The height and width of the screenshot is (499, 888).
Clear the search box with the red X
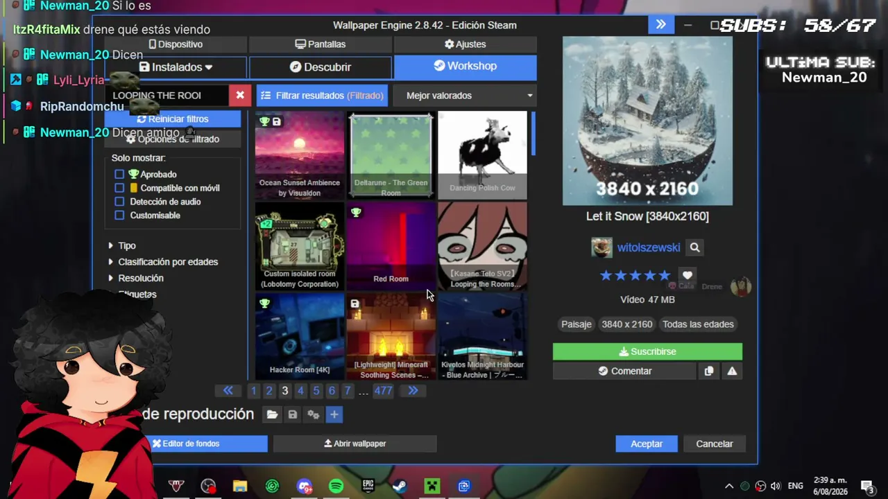pos(240,95)
